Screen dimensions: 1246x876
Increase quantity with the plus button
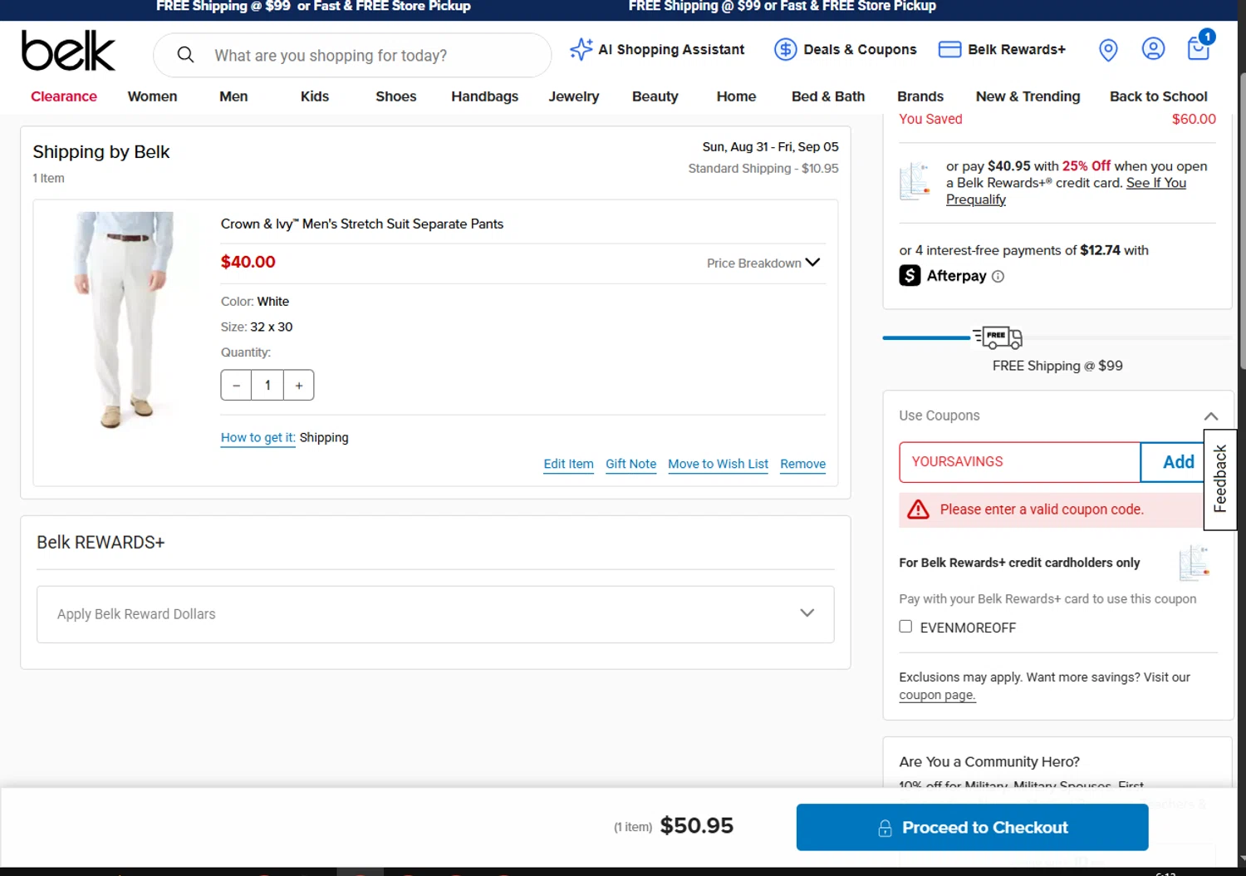click(x=299, y=386)
